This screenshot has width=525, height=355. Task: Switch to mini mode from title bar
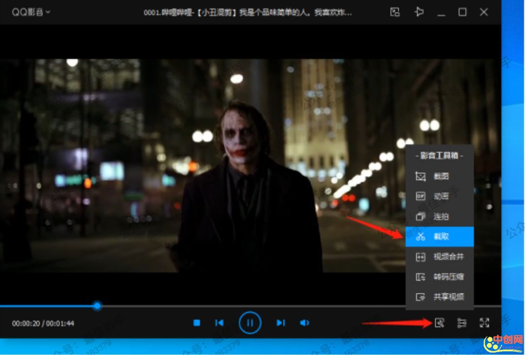point(395,12)
